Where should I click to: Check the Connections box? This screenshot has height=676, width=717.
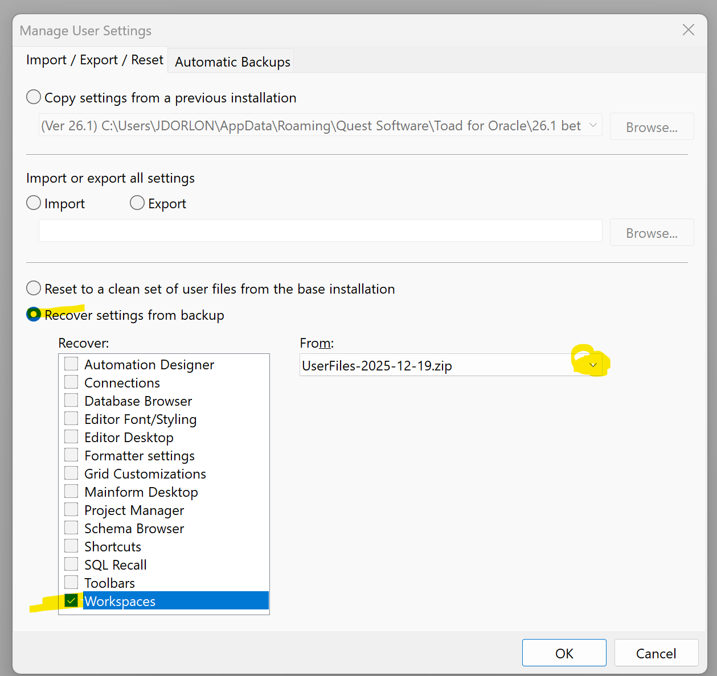coord(71,382)
